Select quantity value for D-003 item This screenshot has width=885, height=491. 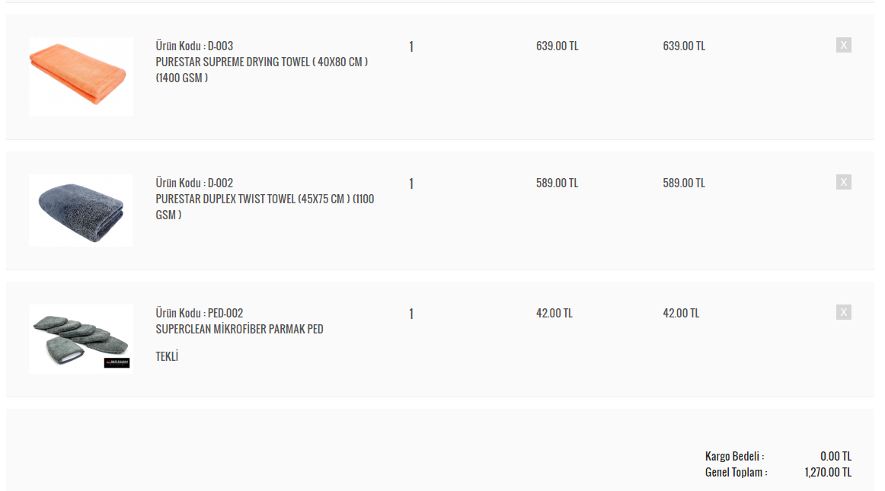coord(411,46)
